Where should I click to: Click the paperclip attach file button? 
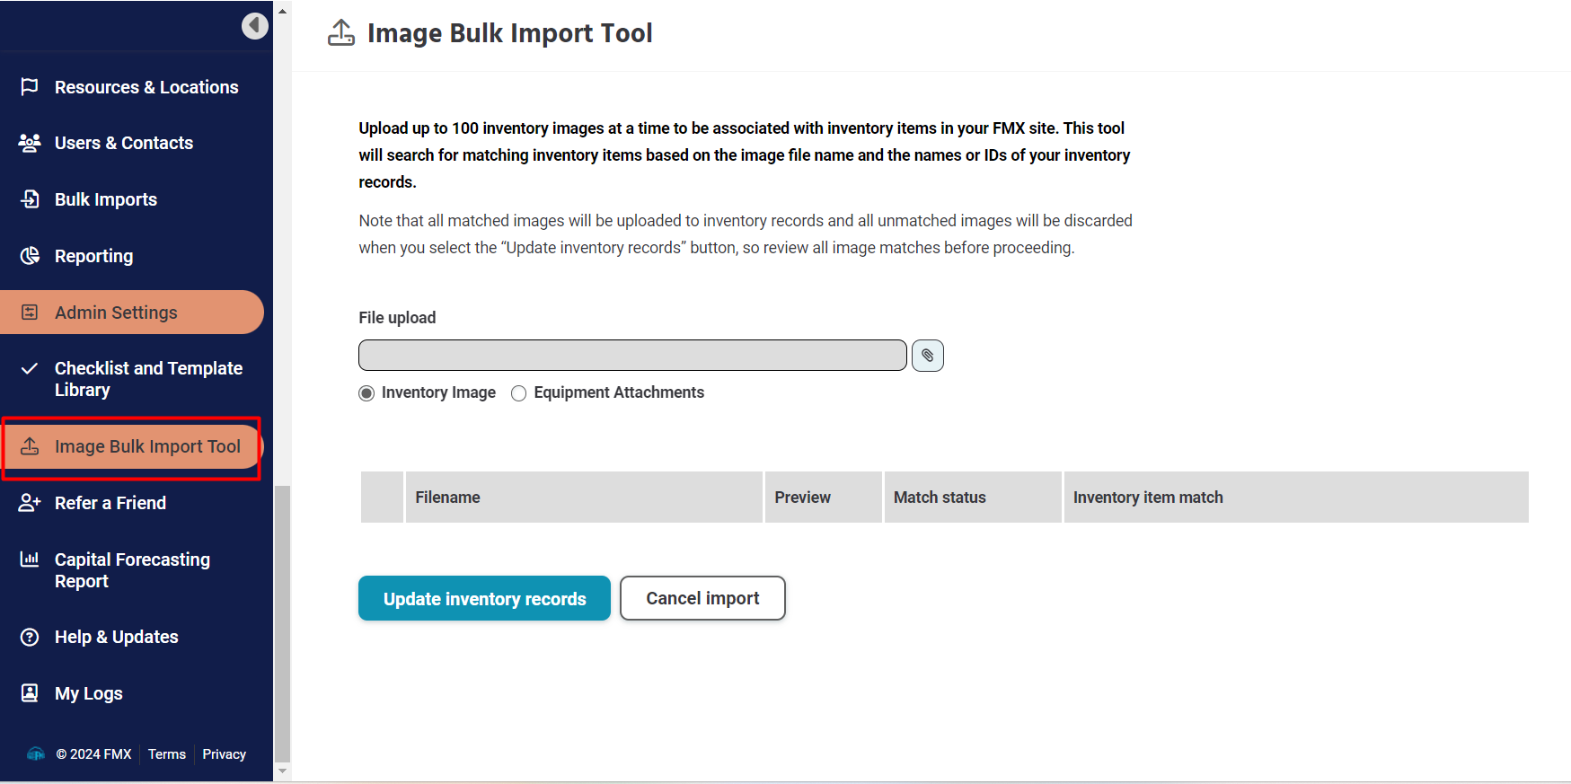(927, 356)
